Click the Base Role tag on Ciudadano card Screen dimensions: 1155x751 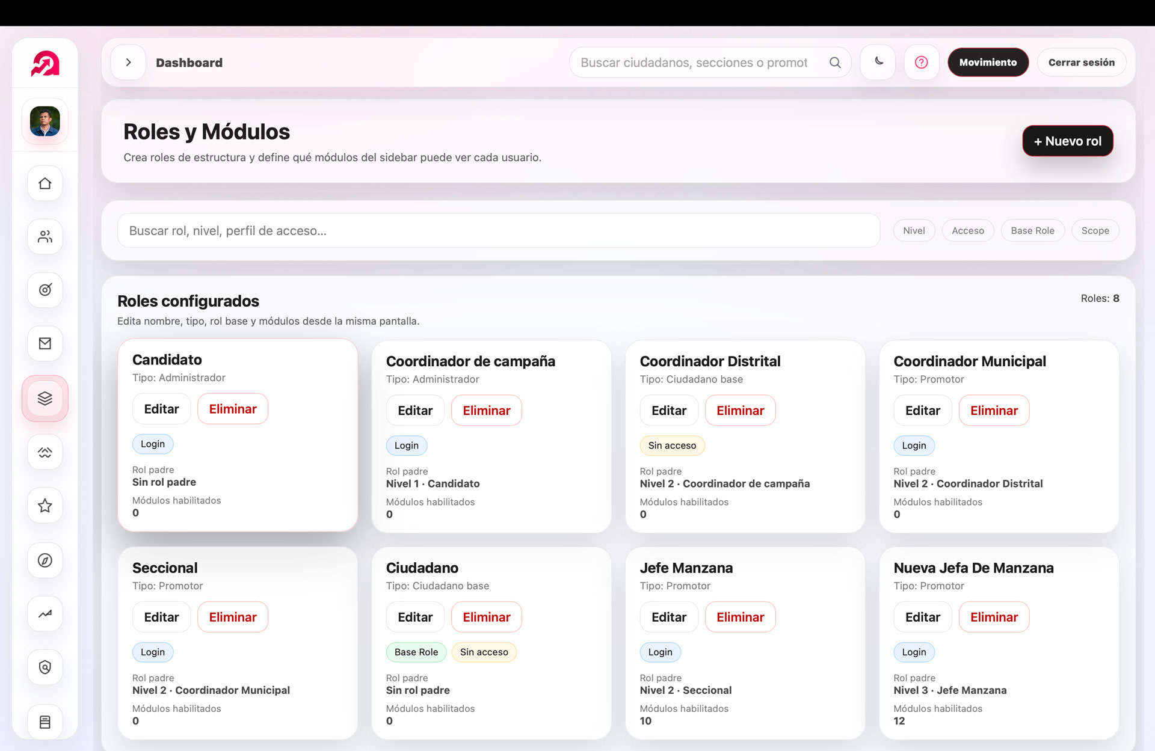pyautogui.click(x=416, y=652)
